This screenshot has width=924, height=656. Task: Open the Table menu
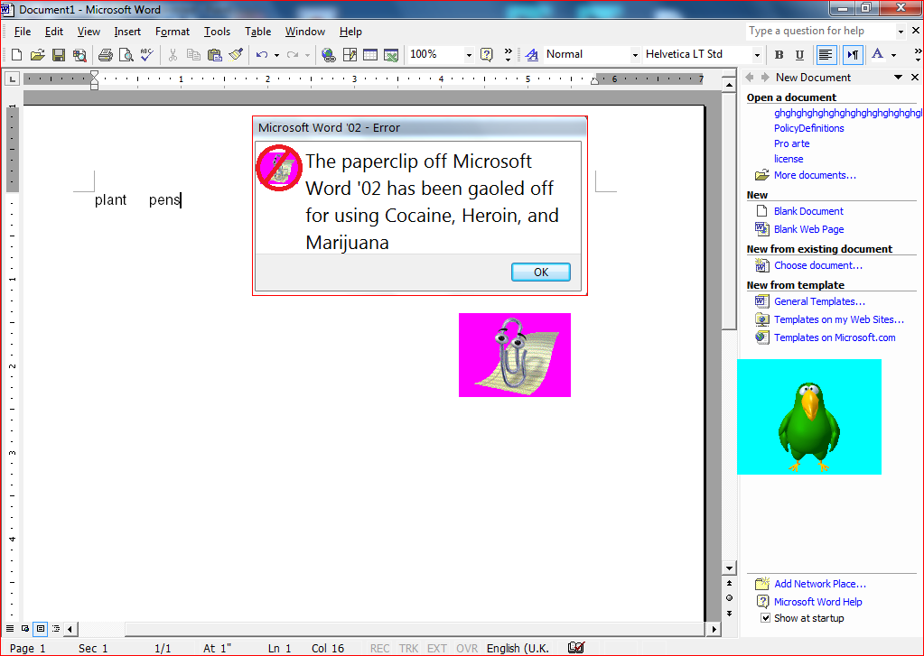point(257,32)
